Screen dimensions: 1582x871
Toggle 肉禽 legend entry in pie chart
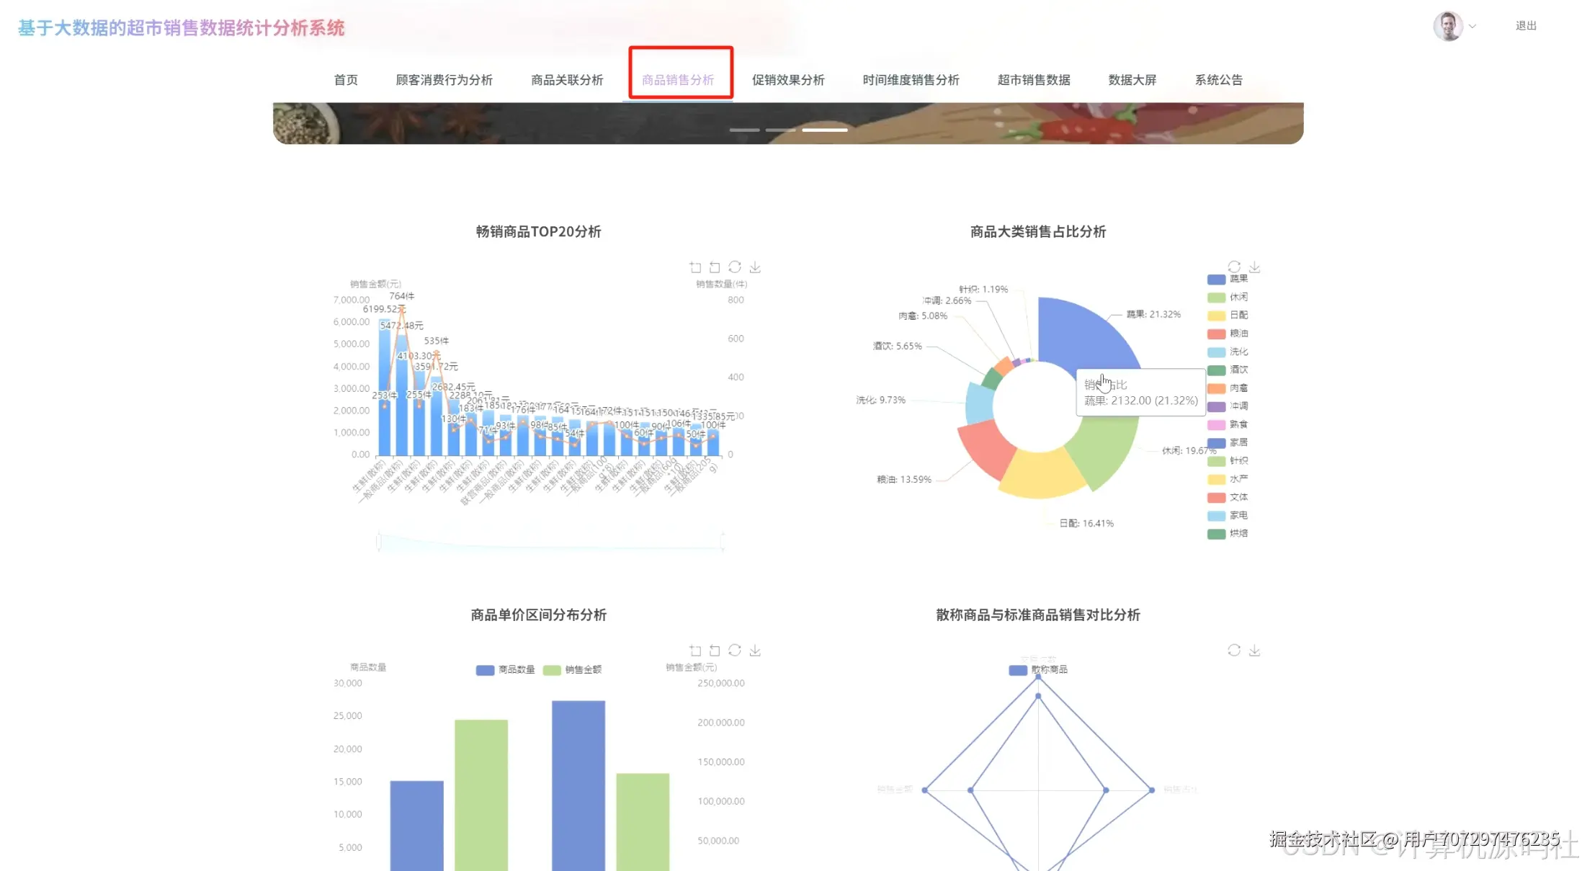[1228, 388]
